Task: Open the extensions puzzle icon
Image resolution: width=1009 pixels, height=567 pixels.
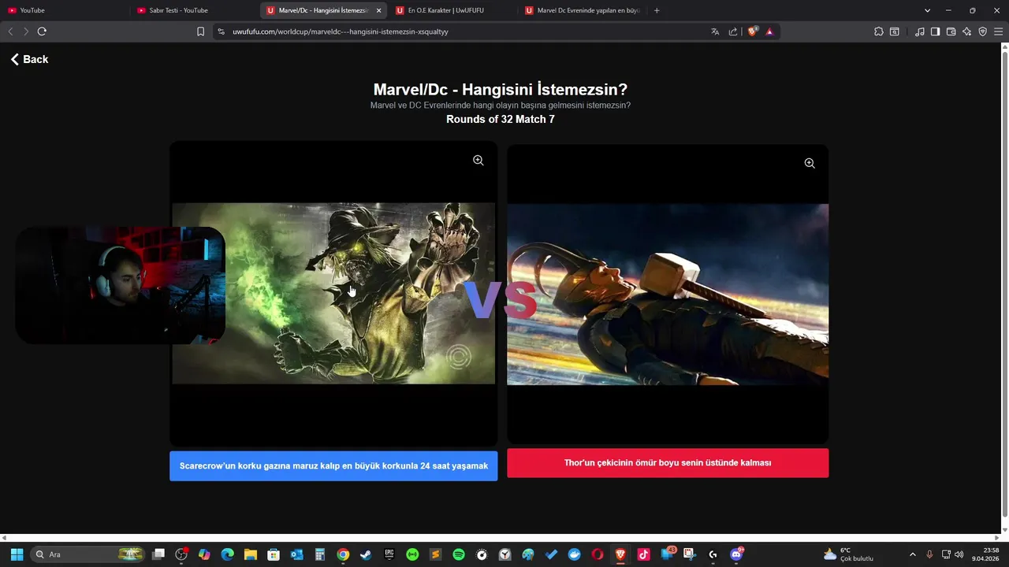Action: tap(879, 31)
